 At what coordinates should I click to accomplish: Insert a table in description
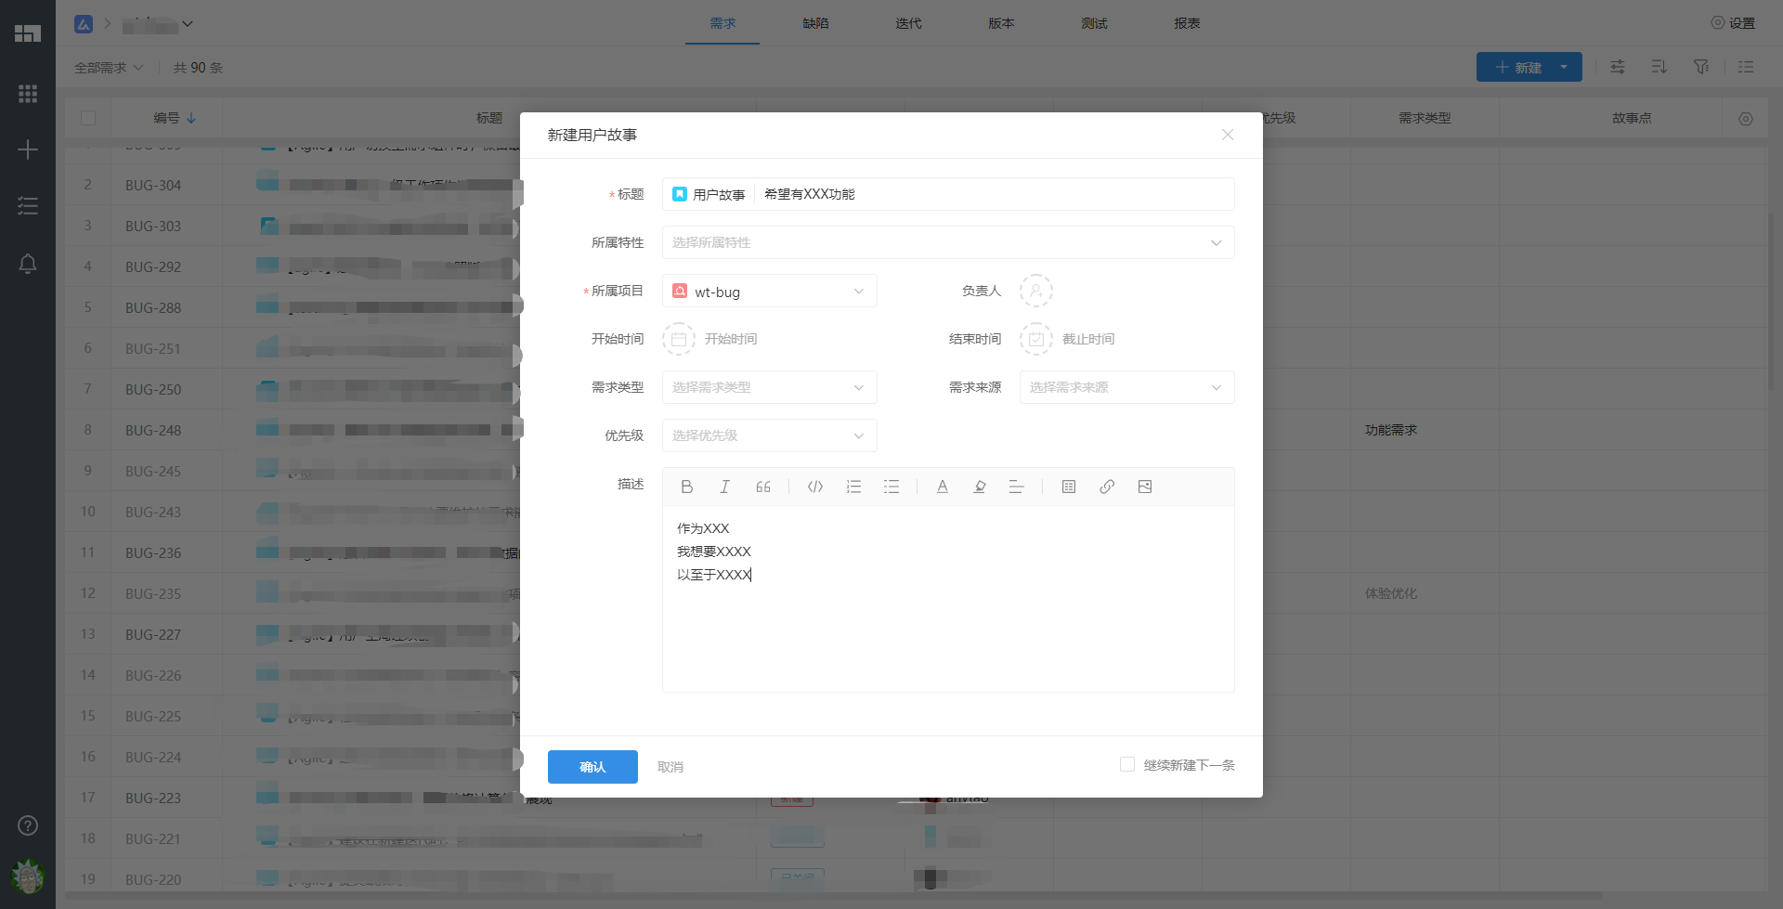click(1069, 487)
